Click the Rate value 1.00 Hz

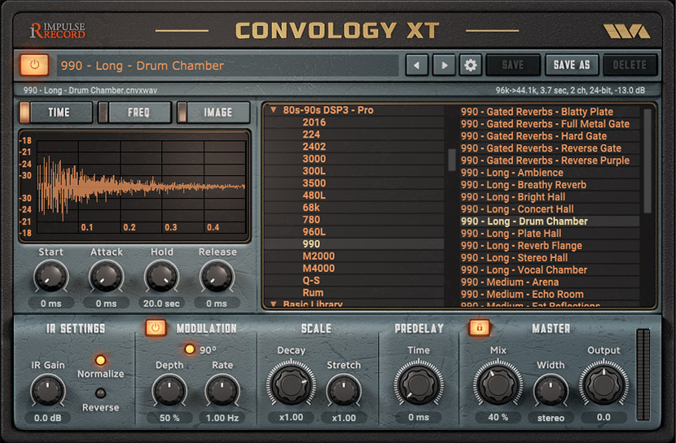coord(222,418)
